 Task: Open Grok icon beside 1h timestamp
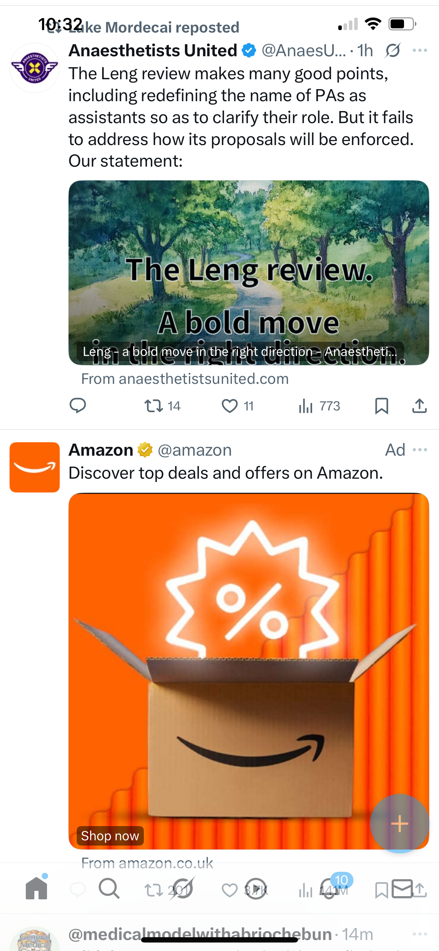pos(392,51)
